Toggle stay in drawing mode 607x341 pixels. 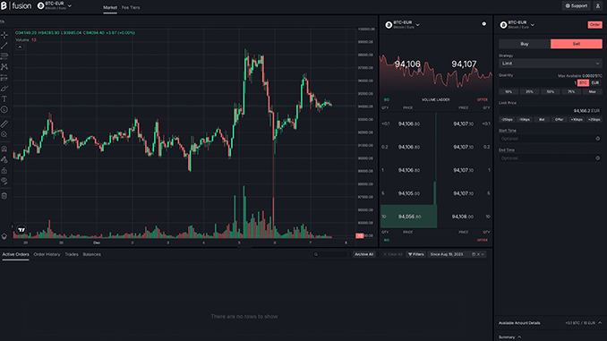coord(4,159)
